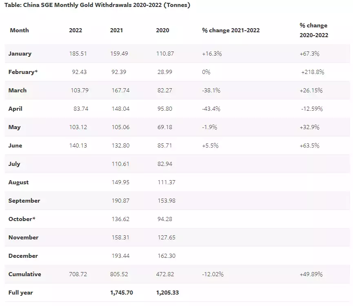This screenshot has width=353, height=306.
Task: Select the January row label
Action: 20,54
